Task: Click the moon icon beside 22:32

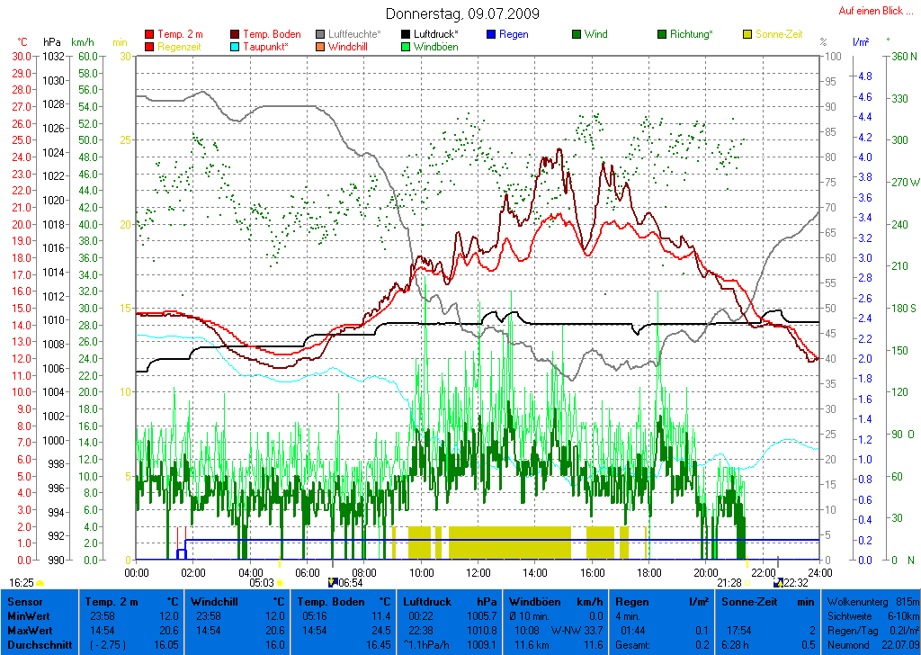Action: [x=777, y=583]
